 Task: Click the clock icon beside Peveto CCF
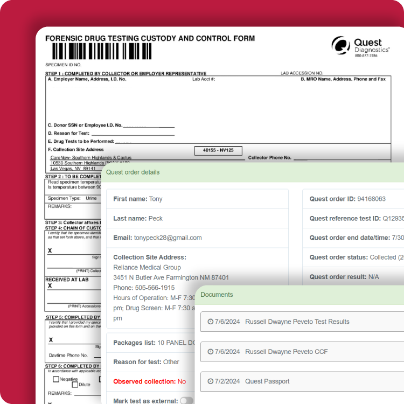click(x=211, y=351)
